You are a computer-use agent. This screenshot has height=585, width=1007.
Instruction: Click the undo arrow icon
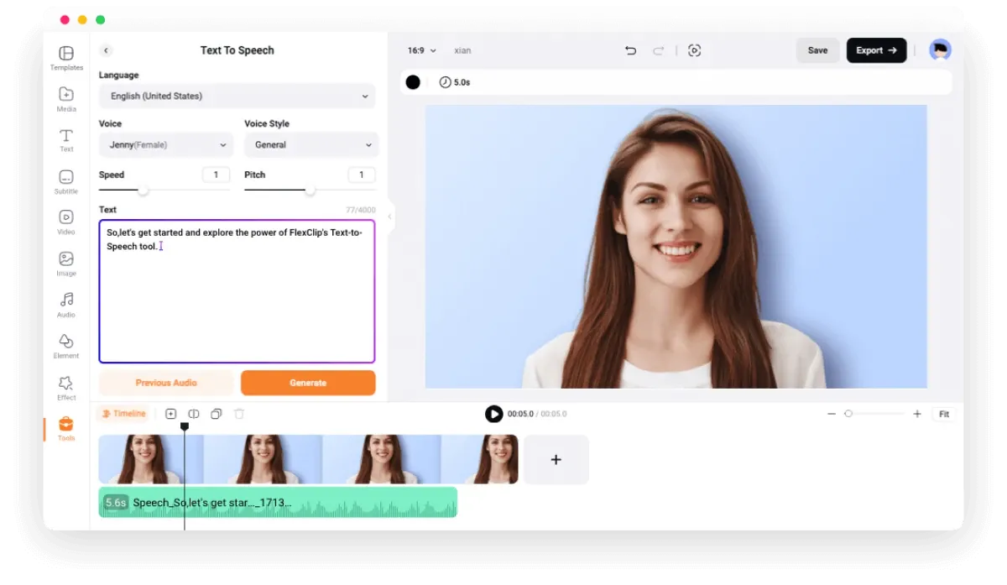pos(630,50)
